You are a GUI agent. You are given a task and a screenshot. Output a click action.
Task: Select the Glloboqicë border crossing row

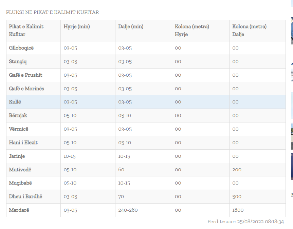coord(21,48)
